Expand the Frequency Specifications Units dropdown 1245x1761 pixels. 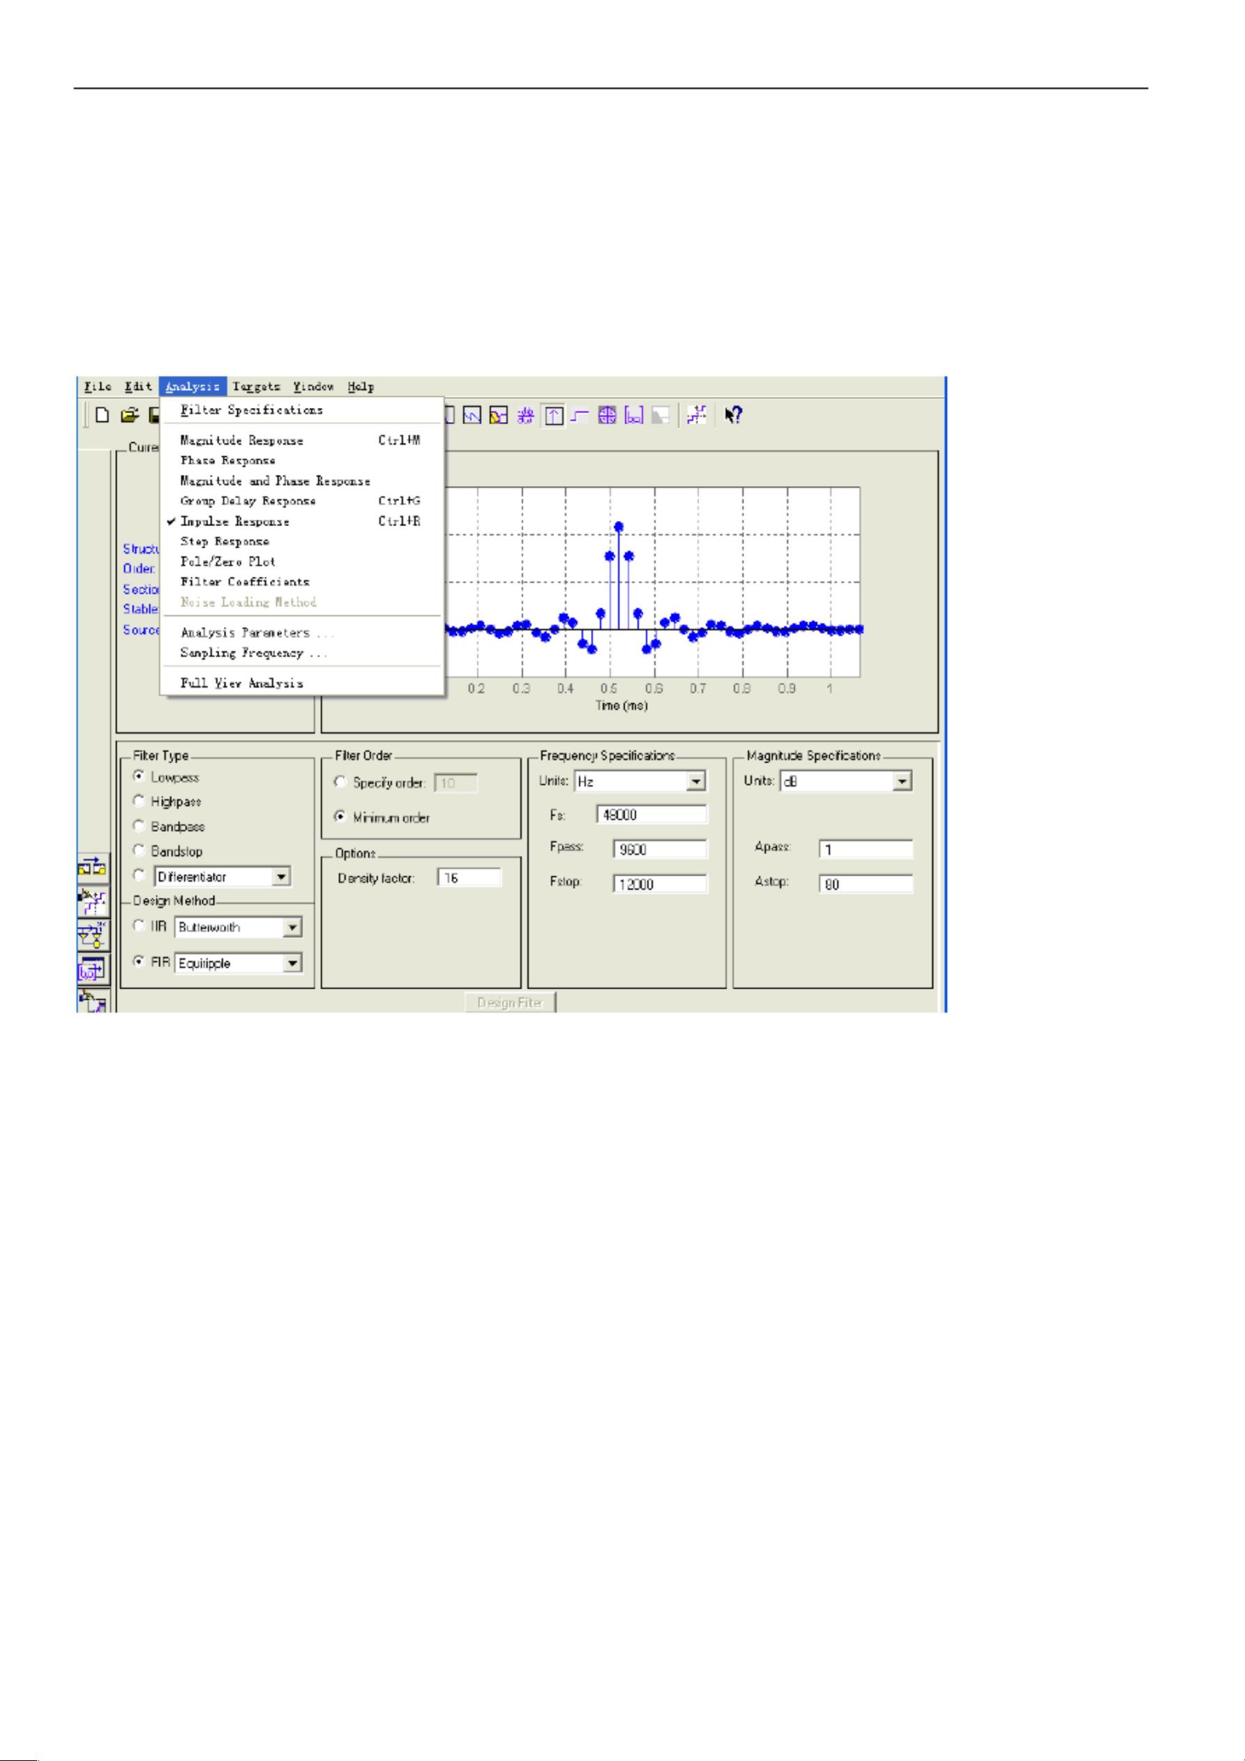[x=695, y=782]
